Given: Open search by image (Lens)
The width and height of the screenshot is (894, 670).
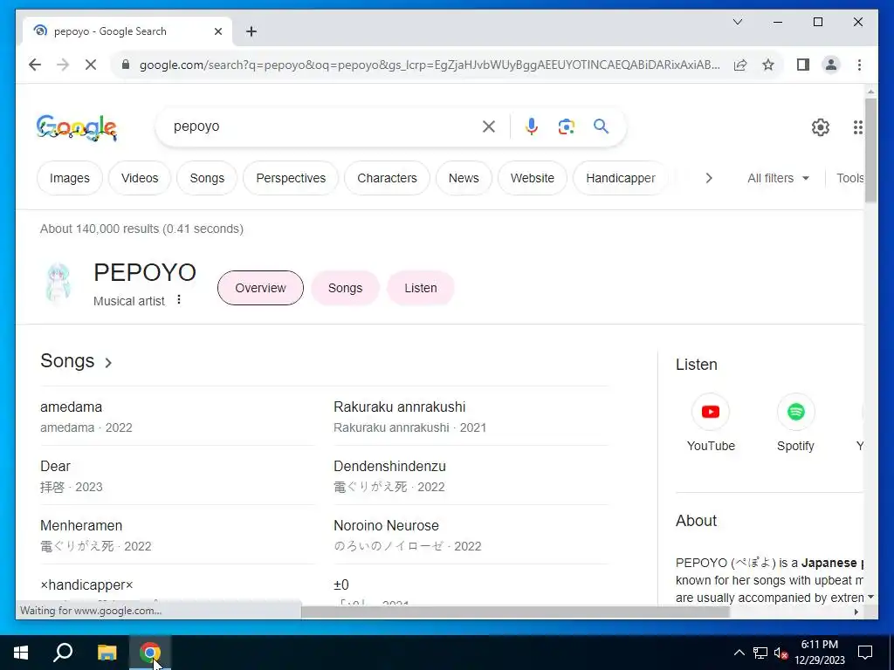Looking at the screenshot, I should pyautogui.click(x=566, y=126).
